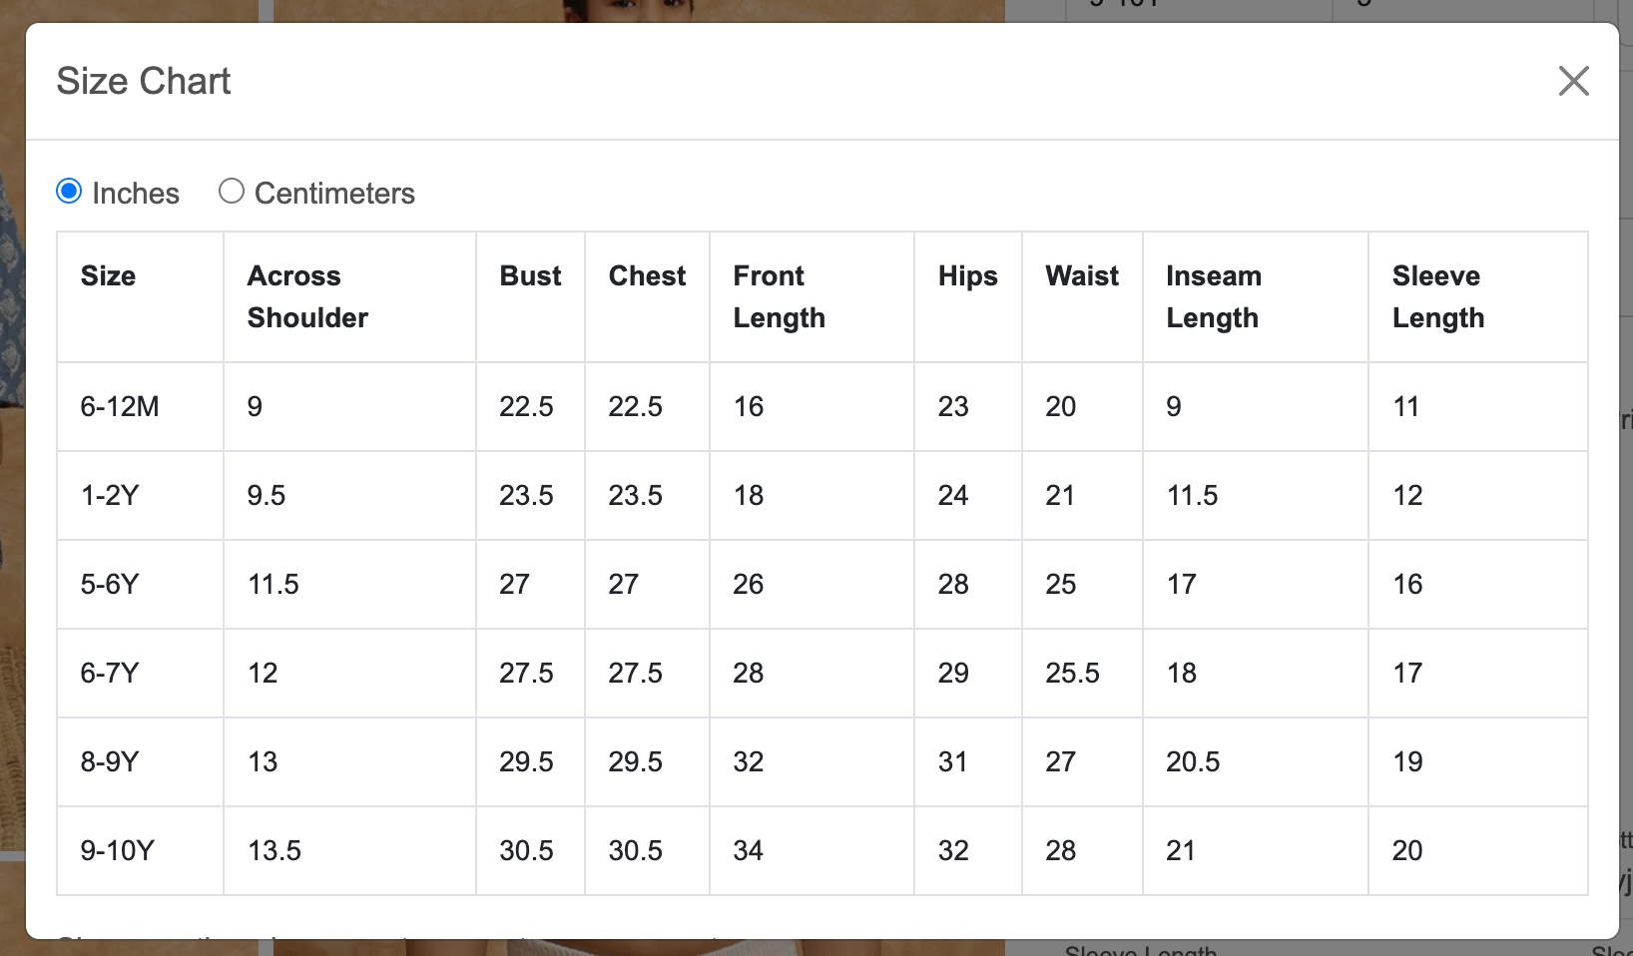The width and height of the screenshot is (1633, 956).
Task: Click the Size column header
Action: (108, 275)
